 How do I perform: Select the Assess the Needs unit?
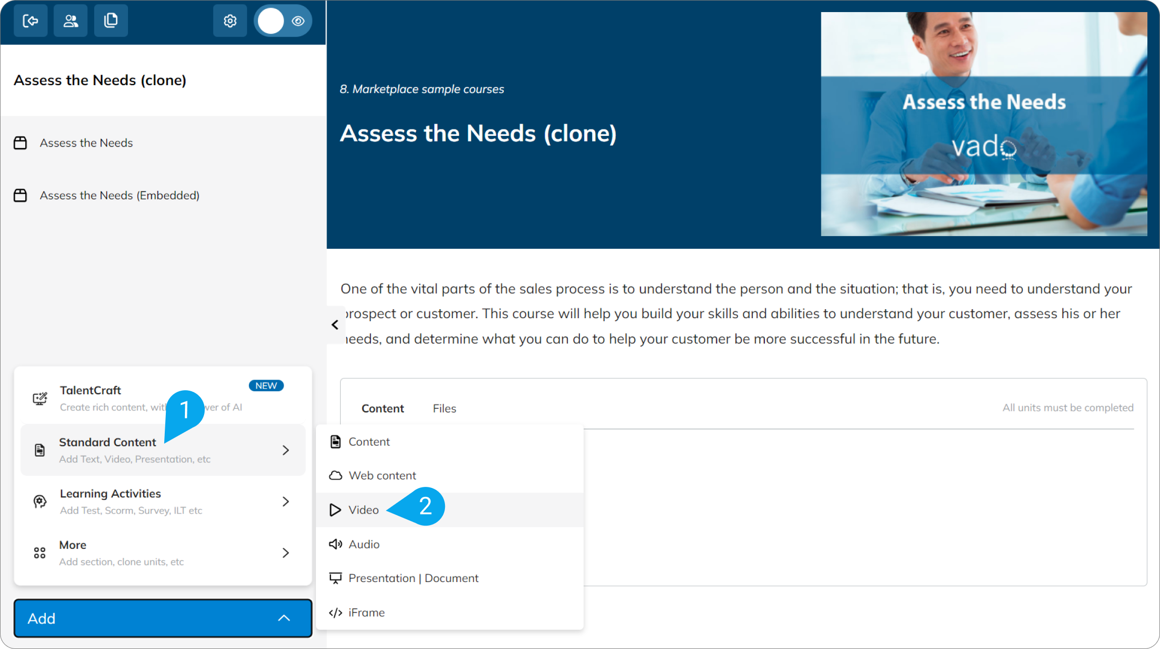coord(86,143)
